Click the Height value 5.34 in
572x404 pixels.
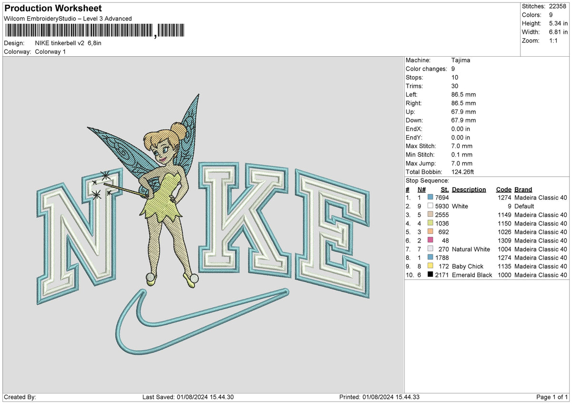tap(559, 23)
